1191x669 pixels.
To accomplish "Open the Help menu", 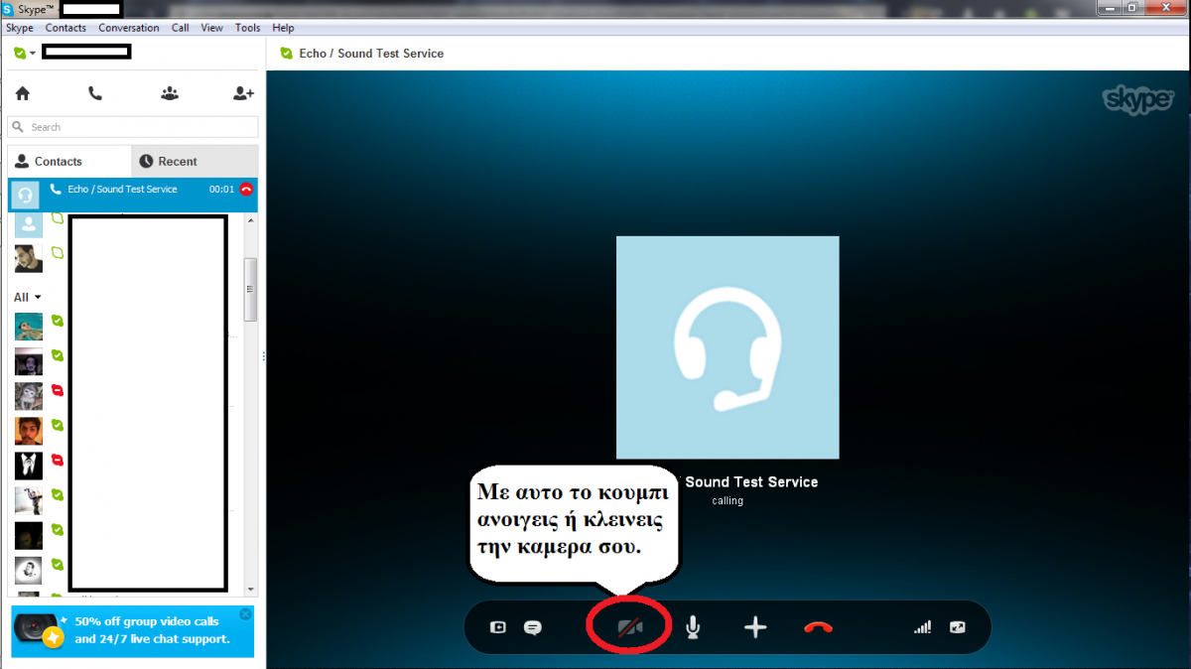I will (x=283, y=28).
